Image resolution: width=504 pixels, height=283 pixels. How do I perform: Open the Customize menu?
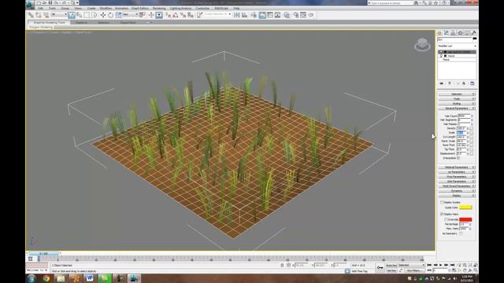[x=202, y=8]
